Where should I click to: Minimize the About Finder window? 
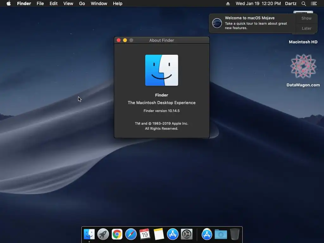[x=125, y=40]
